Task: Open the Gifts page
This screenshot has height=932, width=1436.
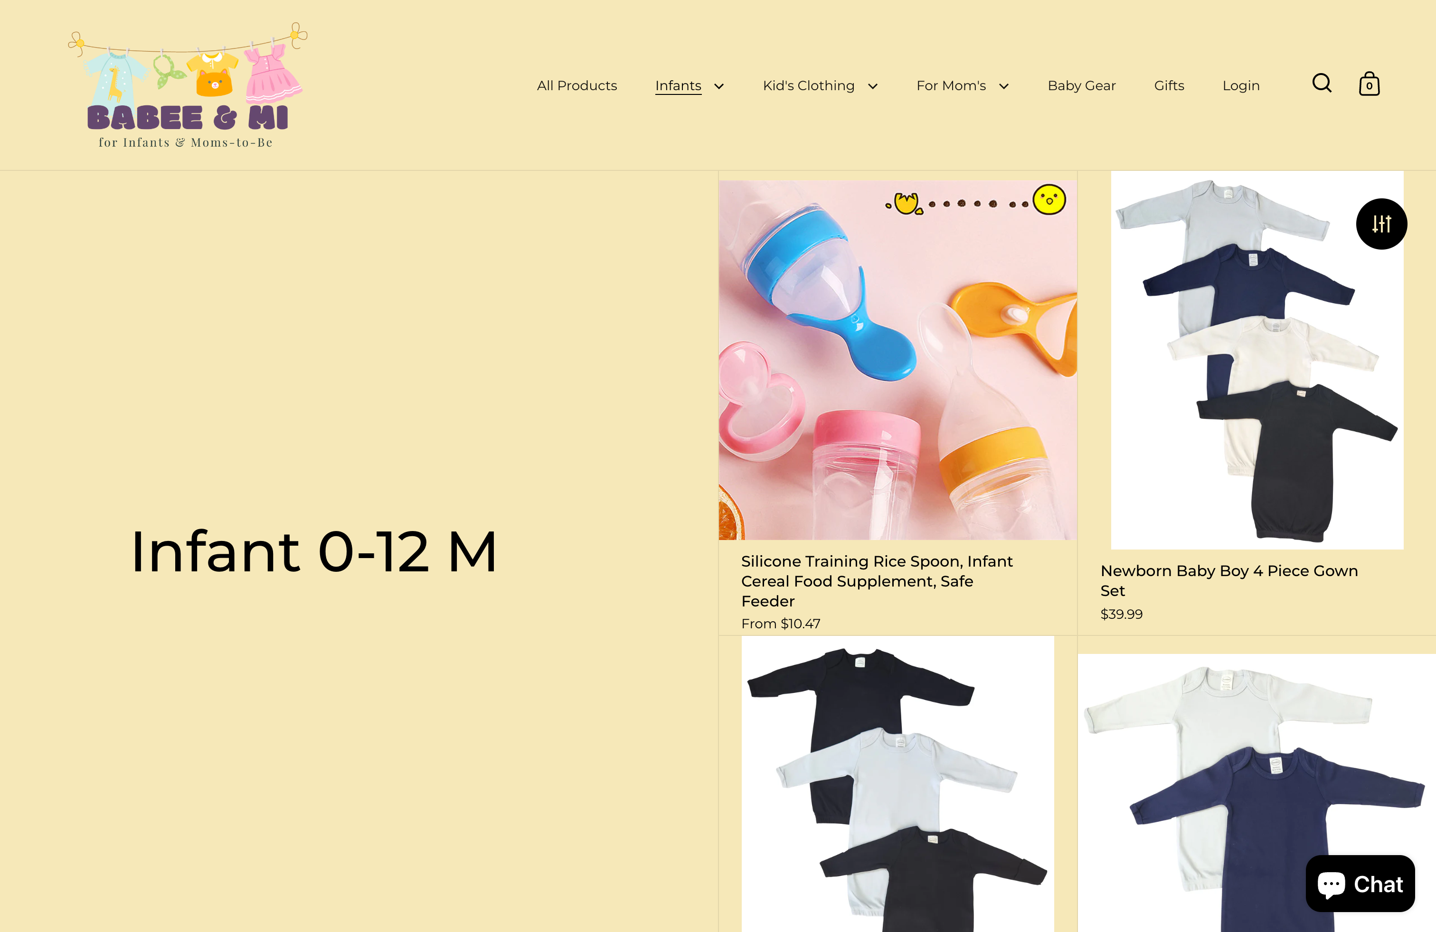Action: [1169, 85]
